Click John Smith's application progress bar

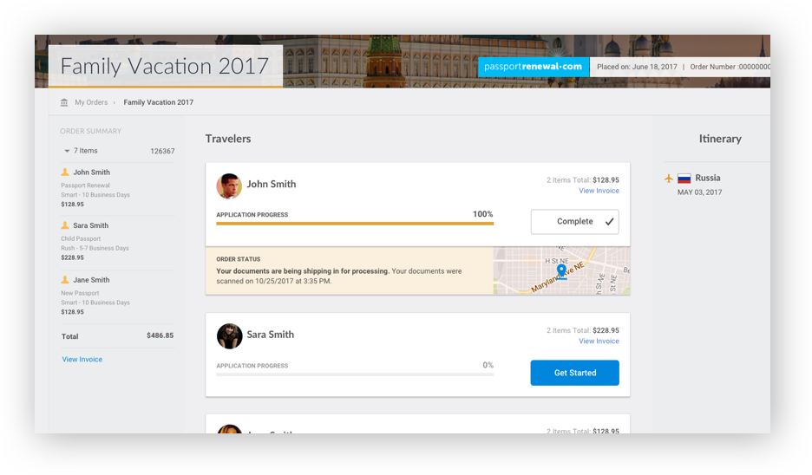[354, 224]
